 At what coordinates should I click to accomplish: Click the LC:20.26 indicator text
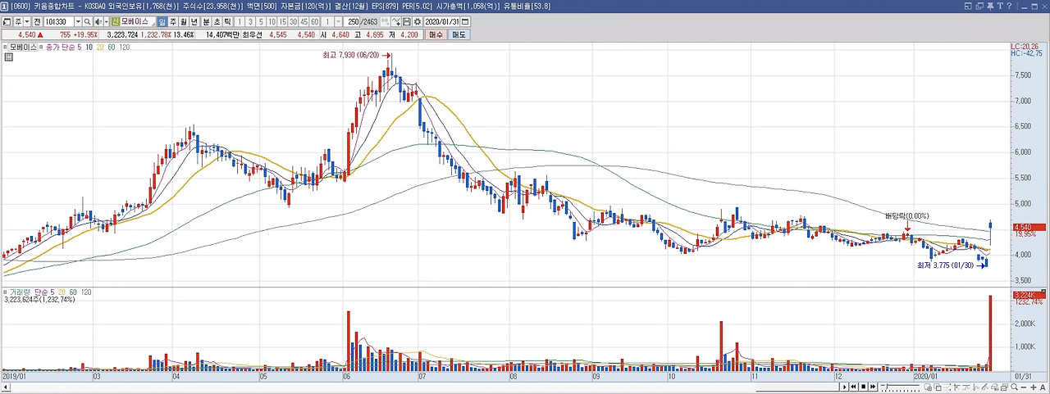coord(1026,47)
